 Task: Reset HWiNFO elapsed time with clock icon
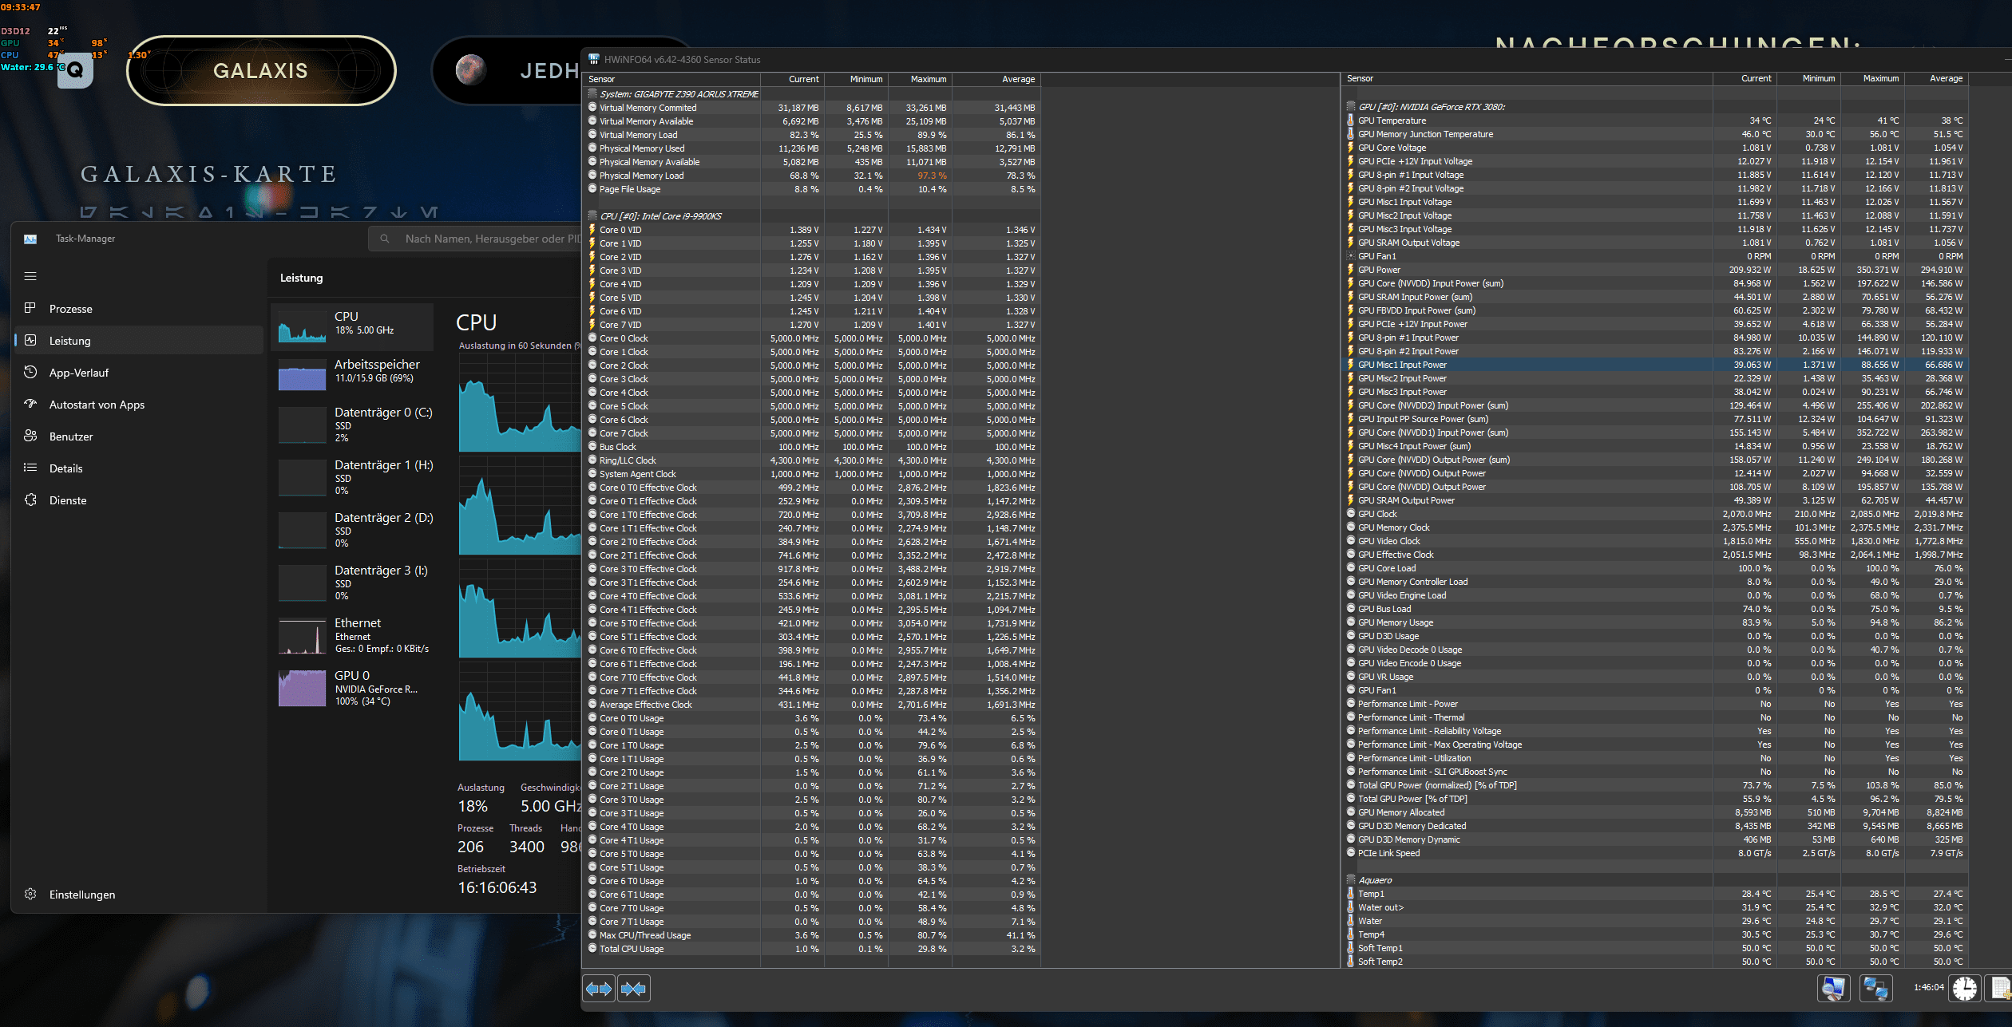1965,988
